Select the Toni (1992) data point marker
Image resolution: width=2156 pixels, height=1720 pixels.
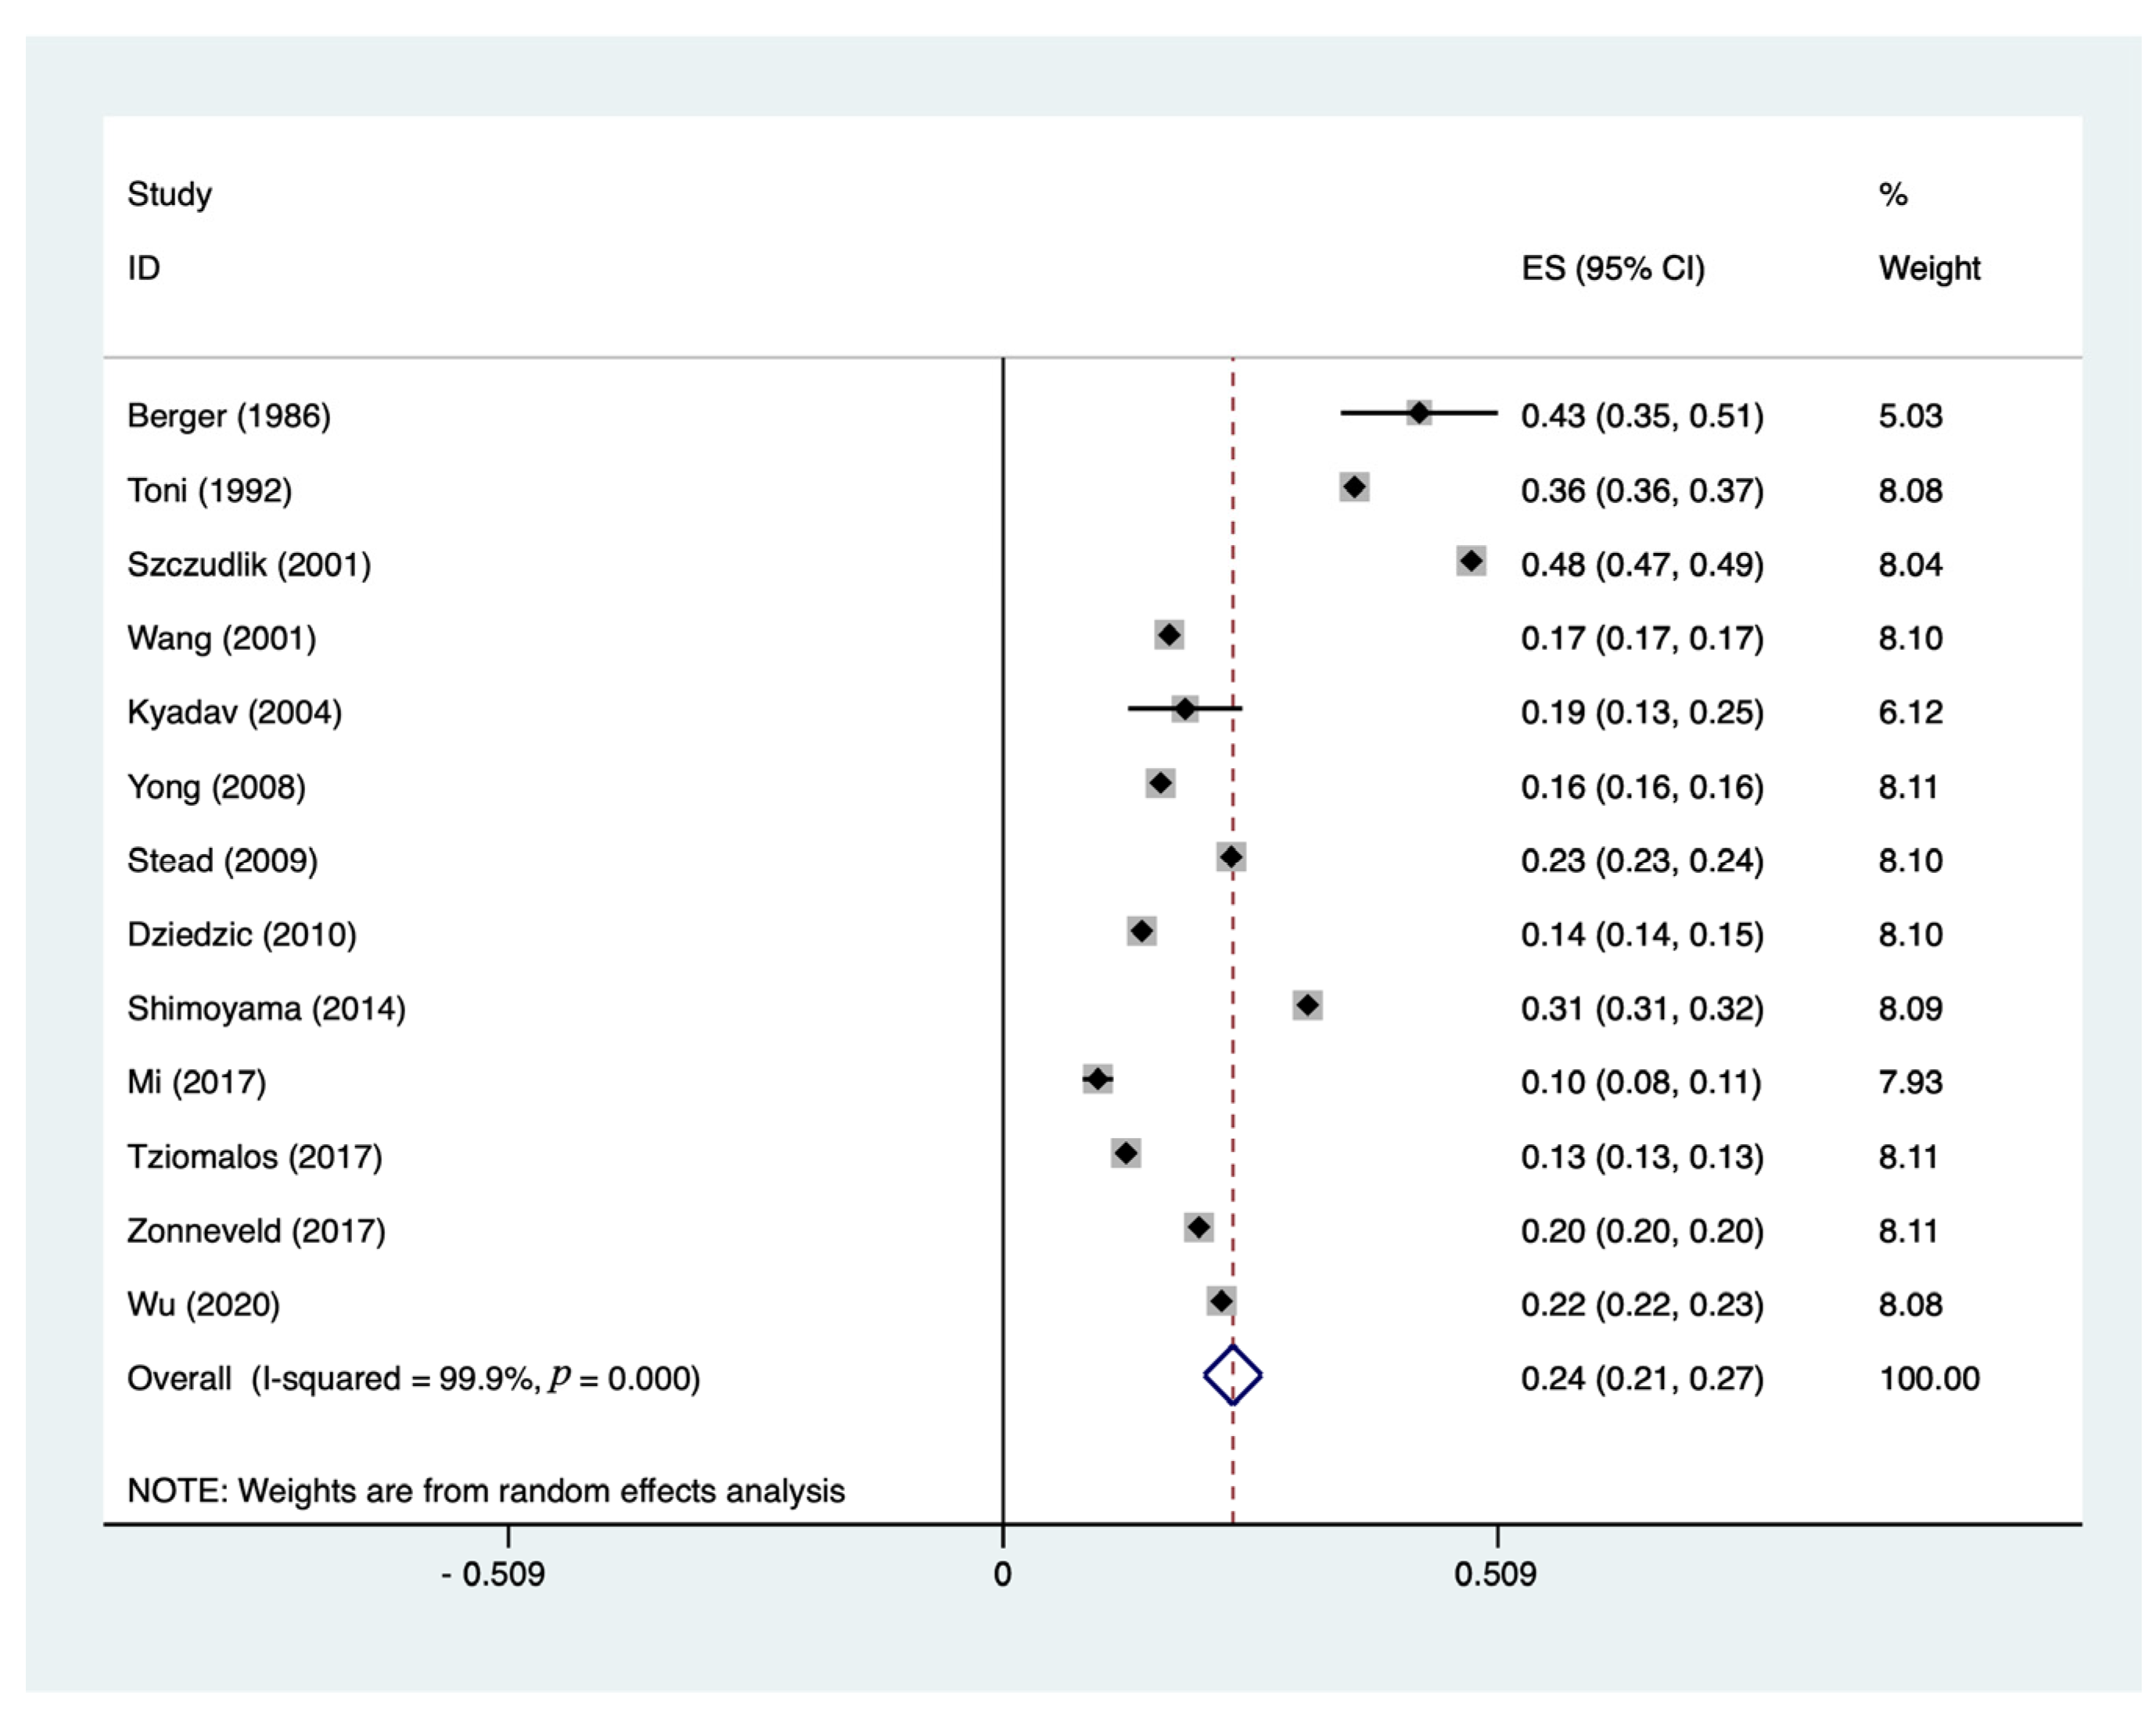[1354, 487]
